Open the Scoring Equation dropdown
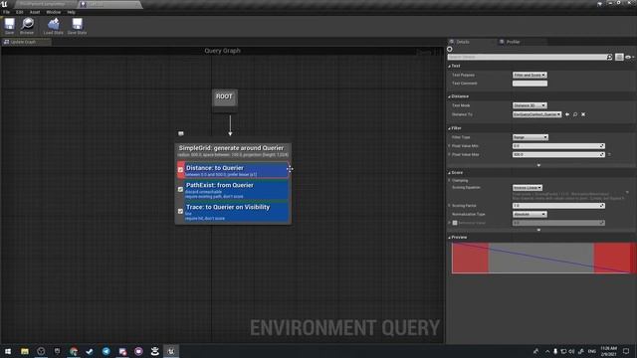Viewport: 637px width, 358px height. click(x=528, y=188)
